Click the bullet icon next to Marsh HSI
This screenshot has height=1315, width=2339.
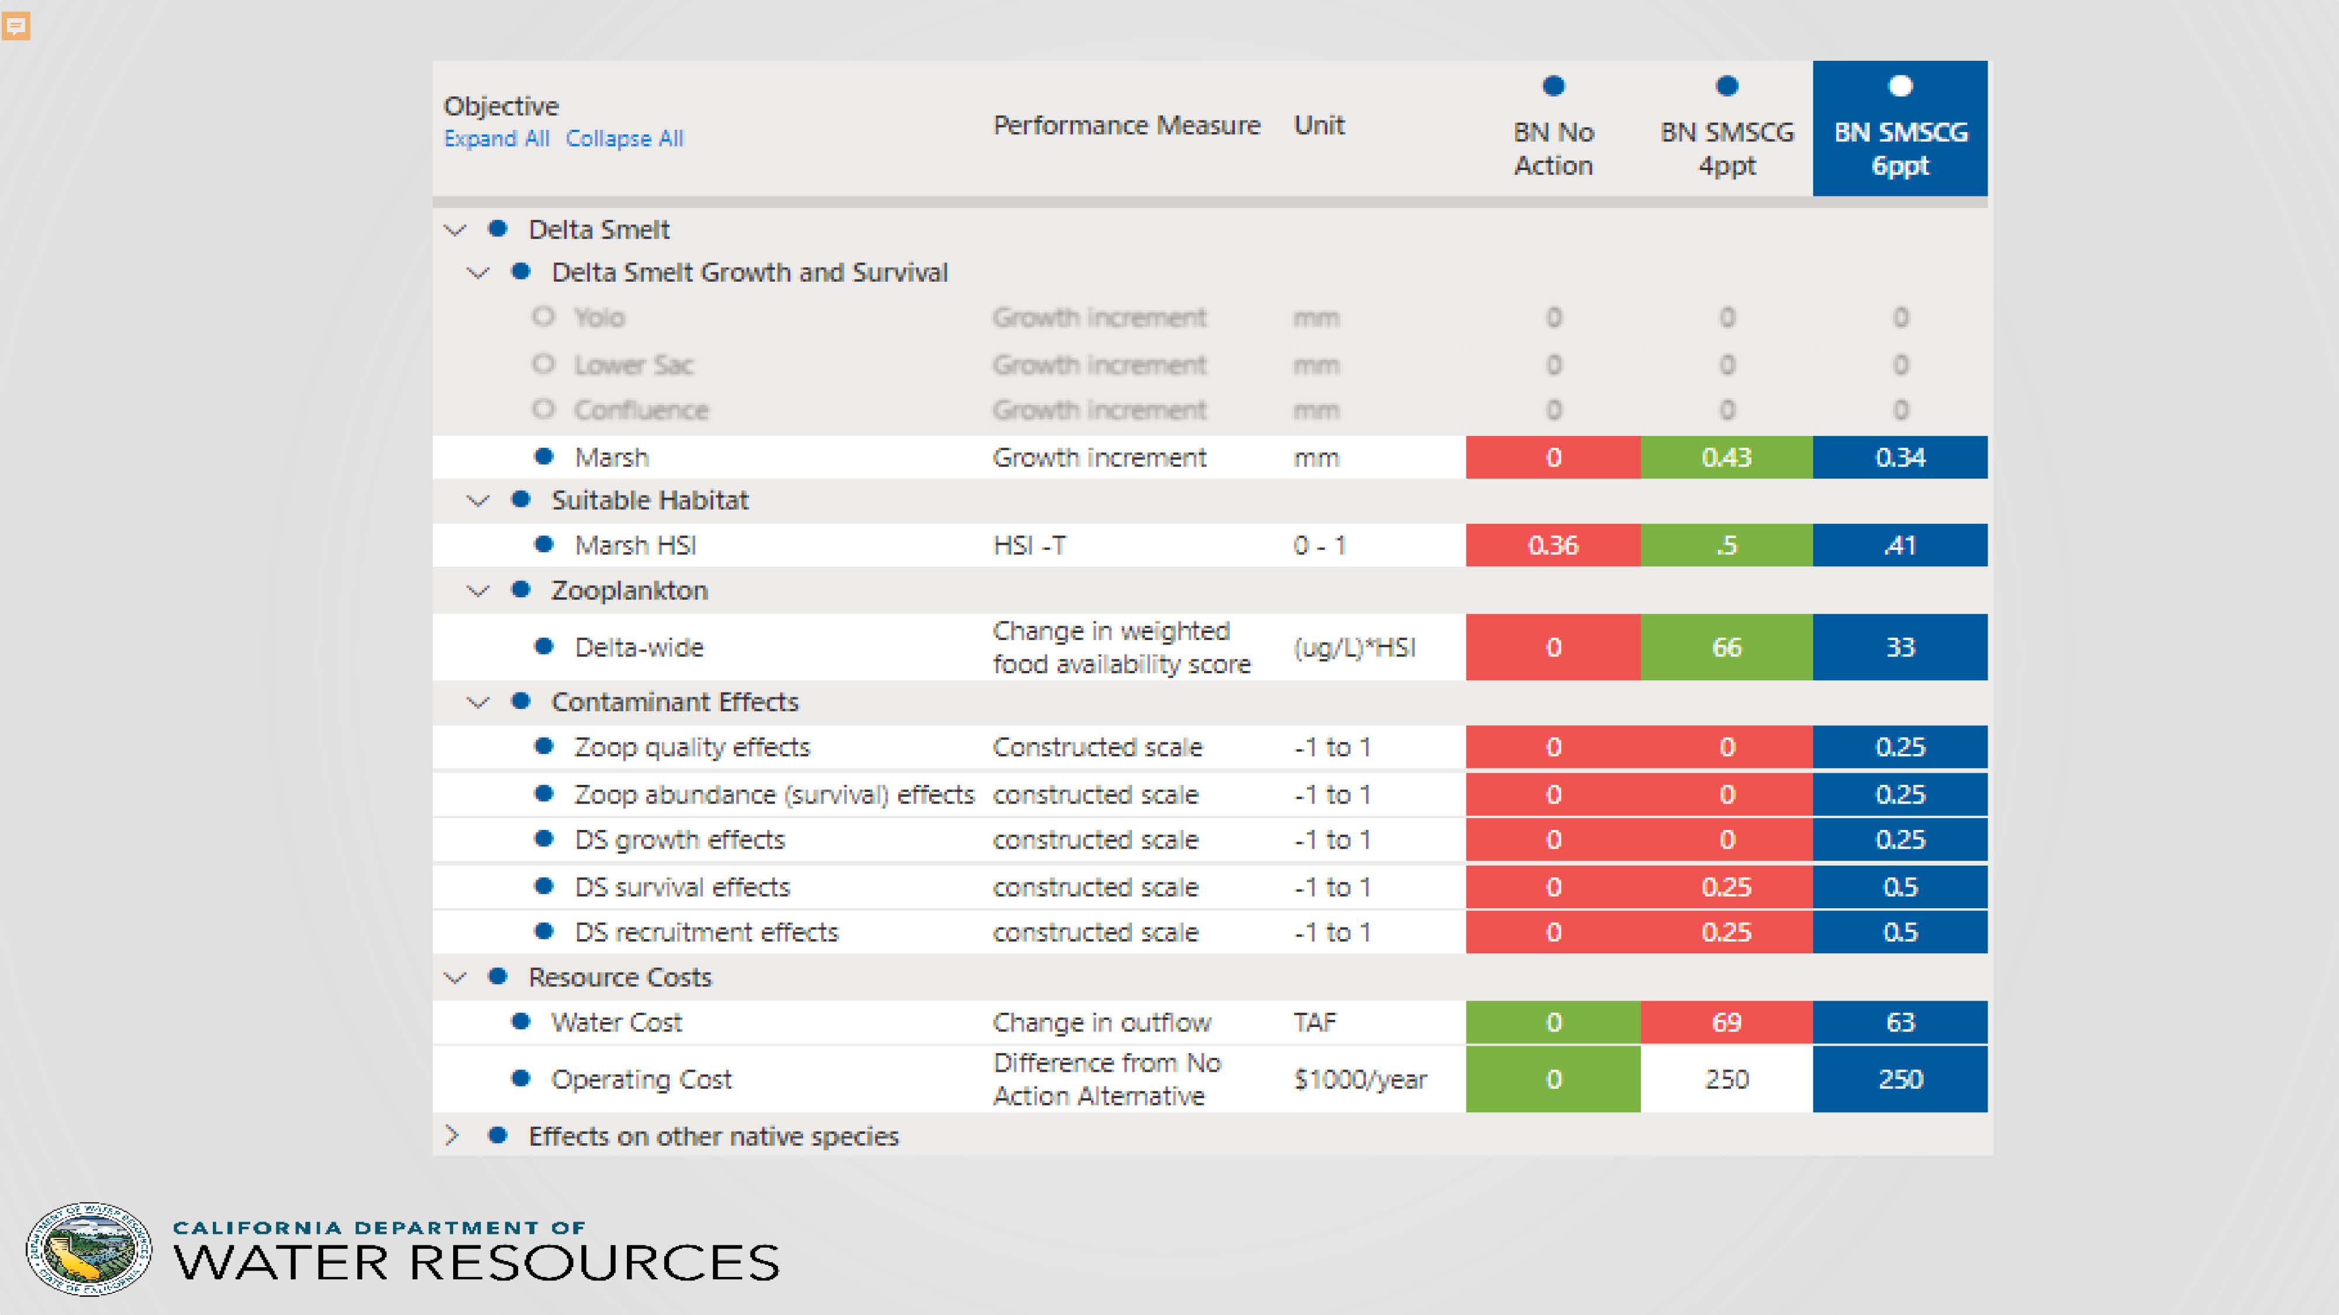(544, 545)
